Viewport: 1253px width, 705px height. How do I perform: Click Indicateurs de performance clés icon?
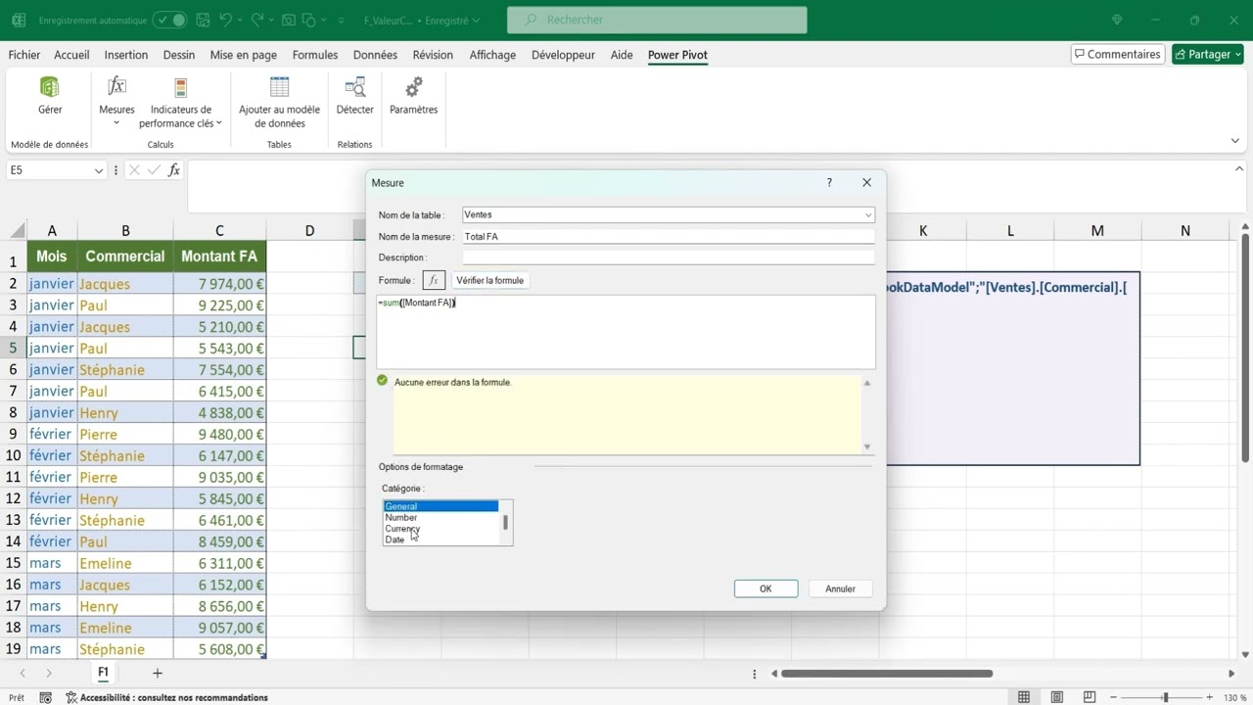pyautogui.click(x=180, y=87)
